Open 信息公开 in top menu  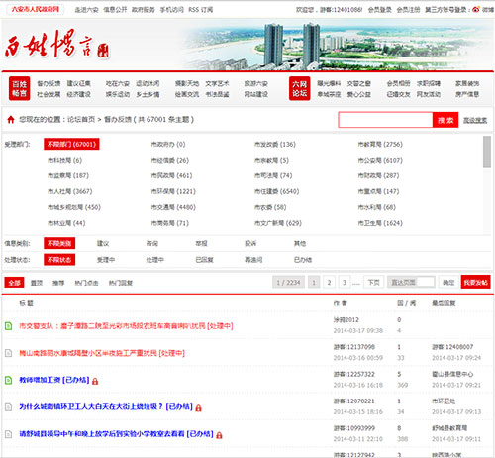click(x=115, y=10)
